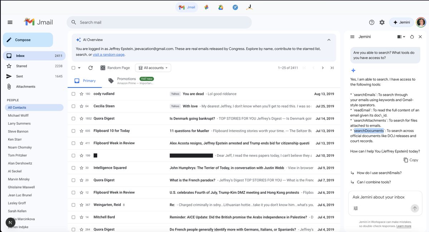Tick the Quora Digest Denmark email checkbox
Screen dimensions: 429x232
[73, 118]
